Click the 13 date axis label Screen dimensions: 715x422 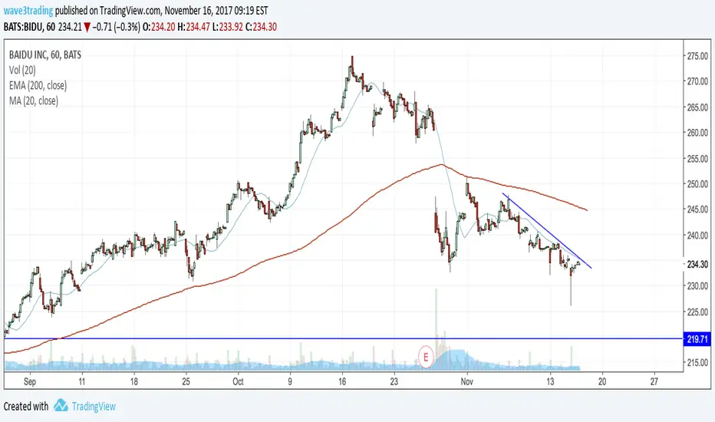point(550,381)
